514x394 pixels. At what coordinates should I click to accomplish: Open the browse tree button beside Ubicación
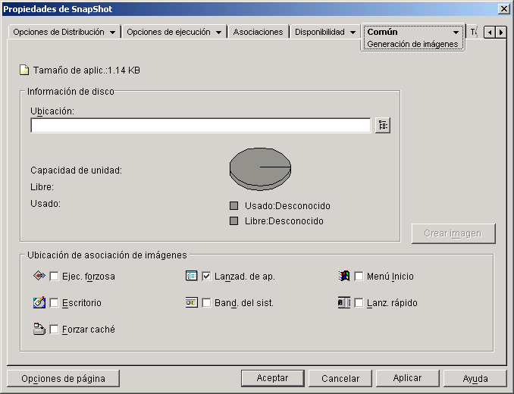383,125
